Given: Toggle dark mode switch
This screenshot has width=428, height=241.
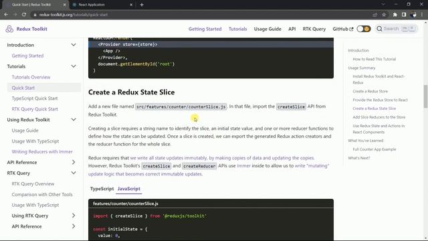Looking at the screenshot, I should (x=364, y=29).
